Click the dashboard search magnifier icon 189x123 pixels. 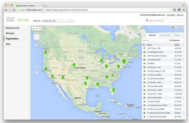147,21
